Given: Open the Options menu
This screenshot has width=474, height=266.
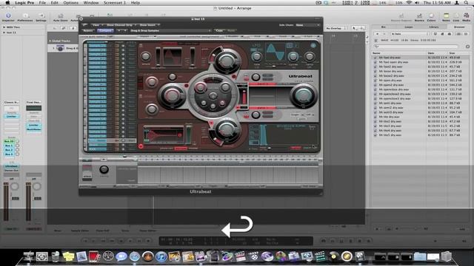Looking at the screenshot, I should [71, 3].
